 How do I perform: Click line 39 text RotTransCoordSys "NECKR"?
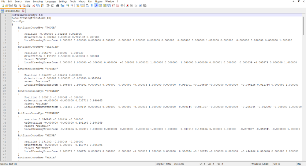point(37,135)
